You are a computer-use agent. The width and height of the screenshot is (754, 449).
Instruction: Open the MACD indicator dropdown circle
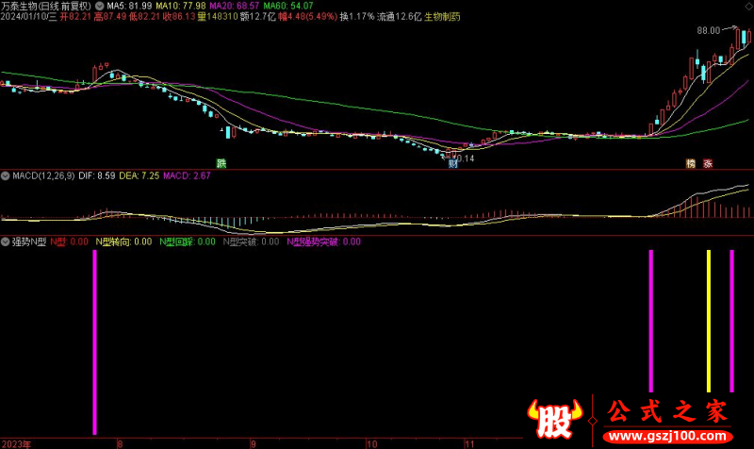pyautogui.click(x=6, y=176)
